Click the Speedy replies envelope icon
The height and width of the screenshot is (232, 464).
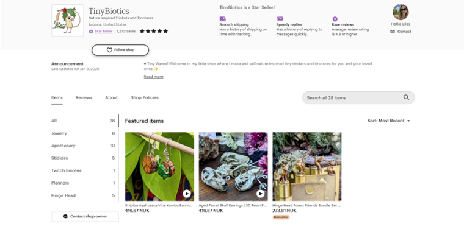coord(280,19)
